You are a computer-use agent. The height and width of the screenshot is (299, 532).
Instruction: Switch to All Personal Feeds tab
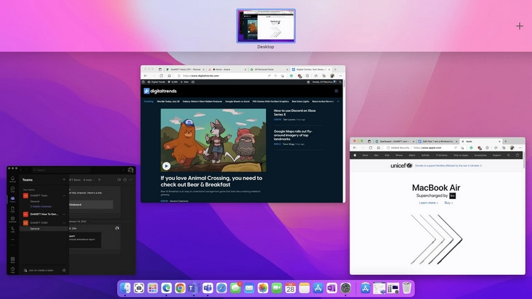(x=269, y=69)
